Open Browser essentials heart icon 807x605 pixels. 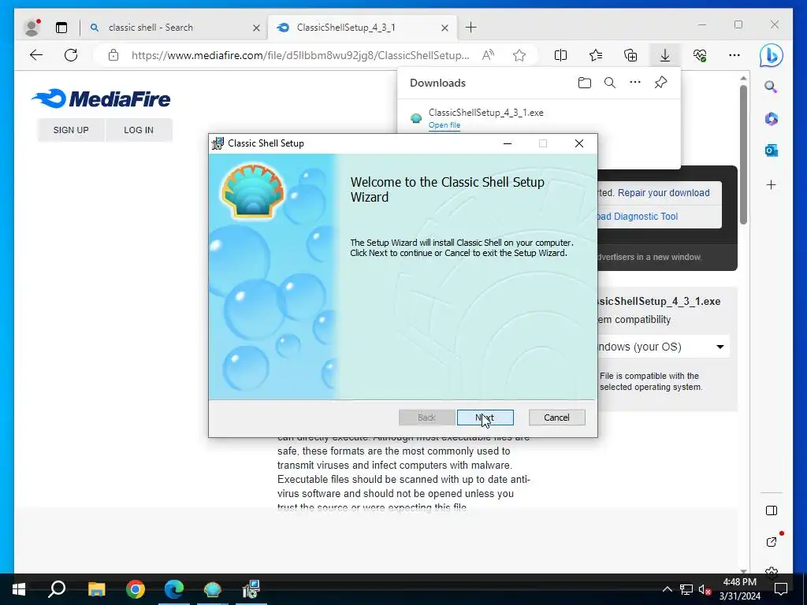700,55
